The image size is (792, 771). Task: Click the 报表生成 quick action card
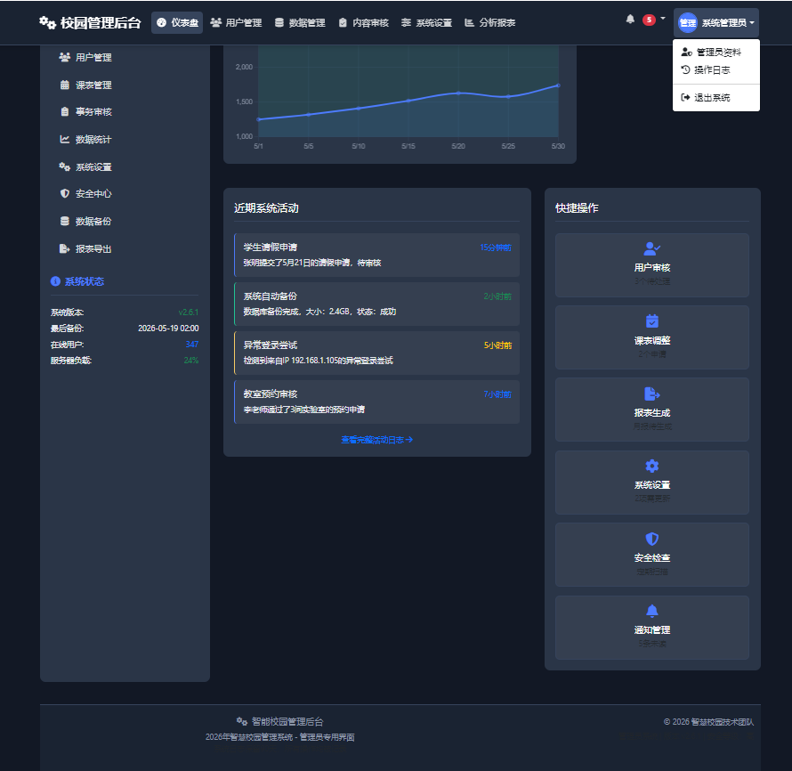(x=652, y=410)
